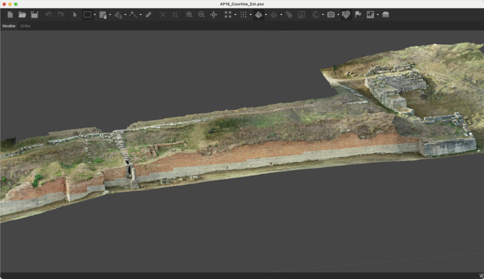
Task: Toggle the Show Markers flag icon
Action: coord(358,15)
